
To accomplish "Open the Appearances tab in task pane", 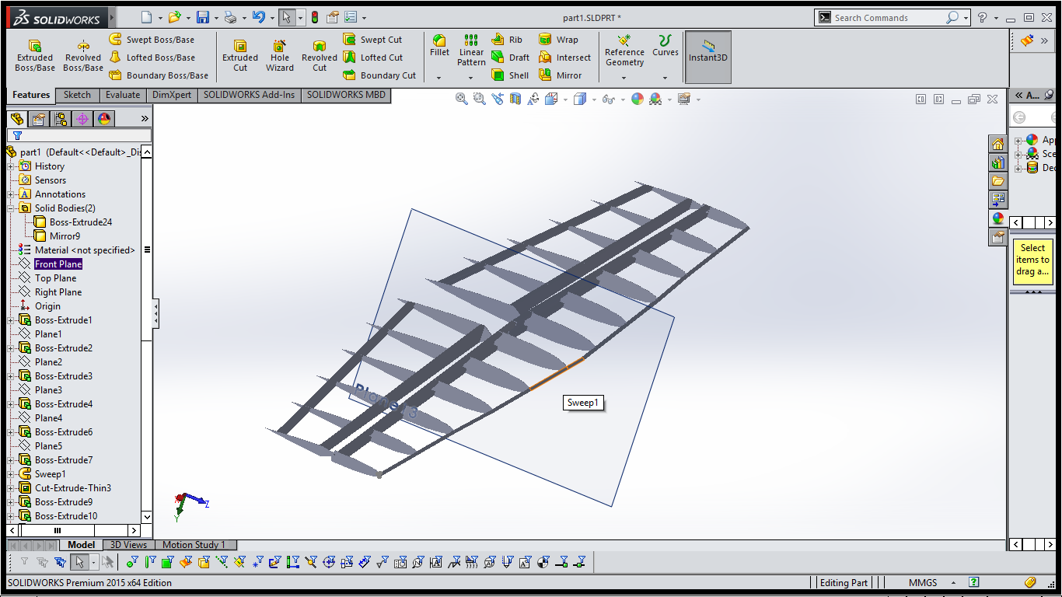I will point(997,218).
